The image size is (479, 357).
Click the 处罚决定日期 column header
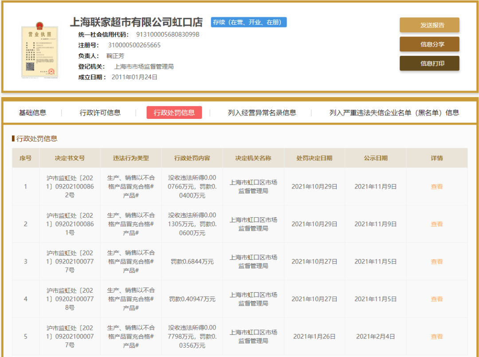[314, 158]
